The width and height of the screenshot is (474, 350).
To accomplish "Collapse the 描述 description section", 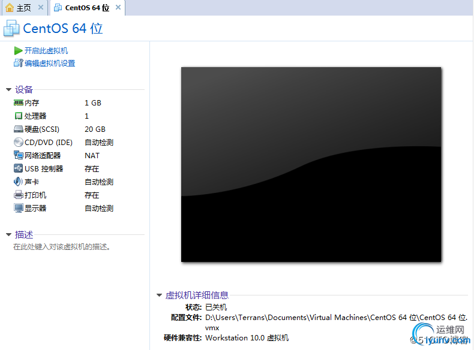I will pyautogui.click(x=9, y=234).
